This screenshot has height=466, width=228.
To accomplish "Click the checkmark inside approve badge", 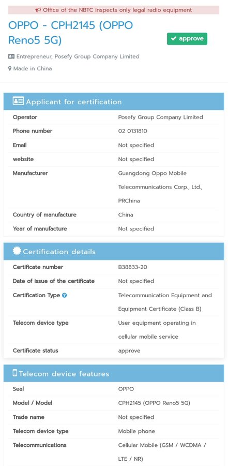I will pos(174,39).
